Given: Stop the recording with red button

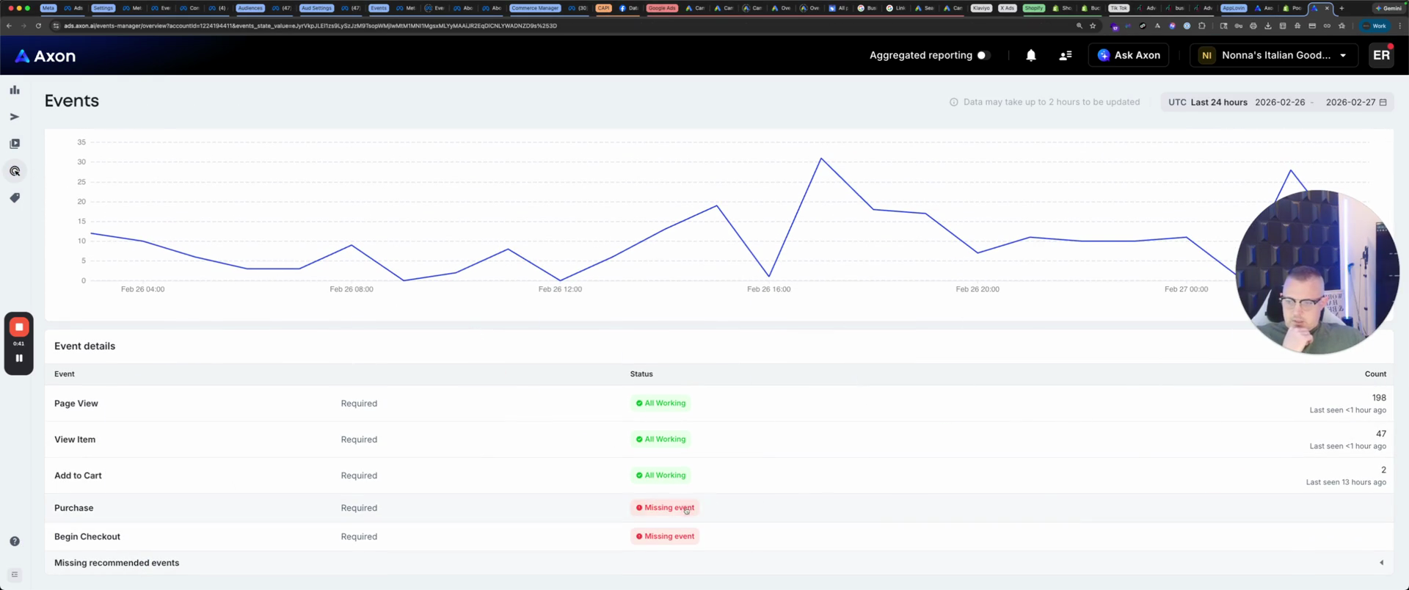Looking at the screenshot, I should [x=19, y=327].
